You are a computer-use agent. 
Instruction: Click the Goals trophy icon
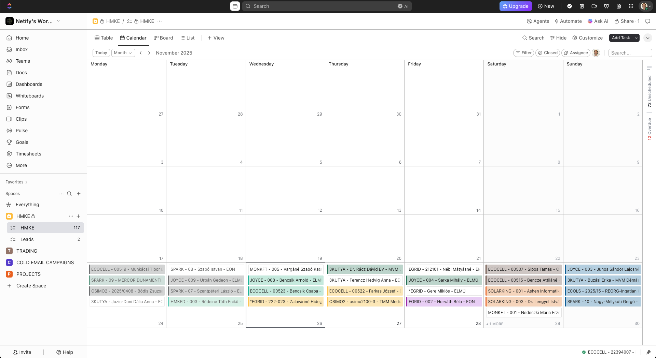click(9, 142)
